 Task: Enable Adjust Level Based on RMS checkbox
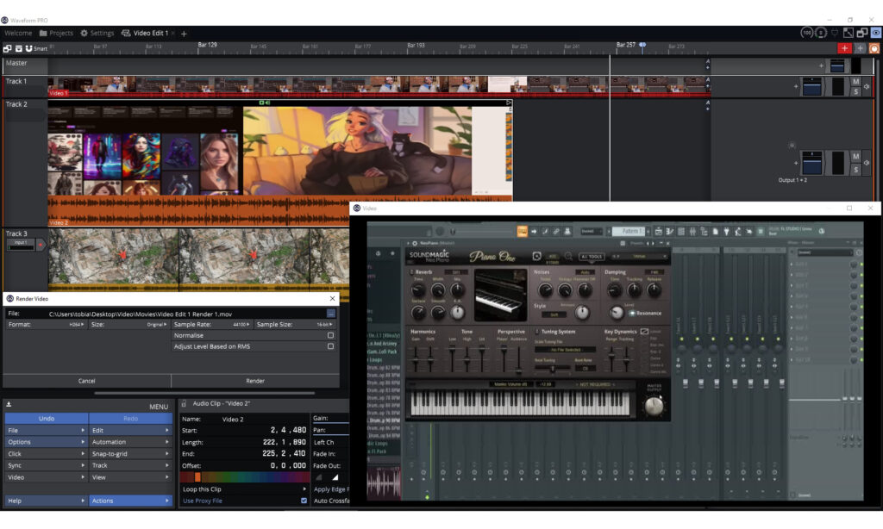(330, 346)
